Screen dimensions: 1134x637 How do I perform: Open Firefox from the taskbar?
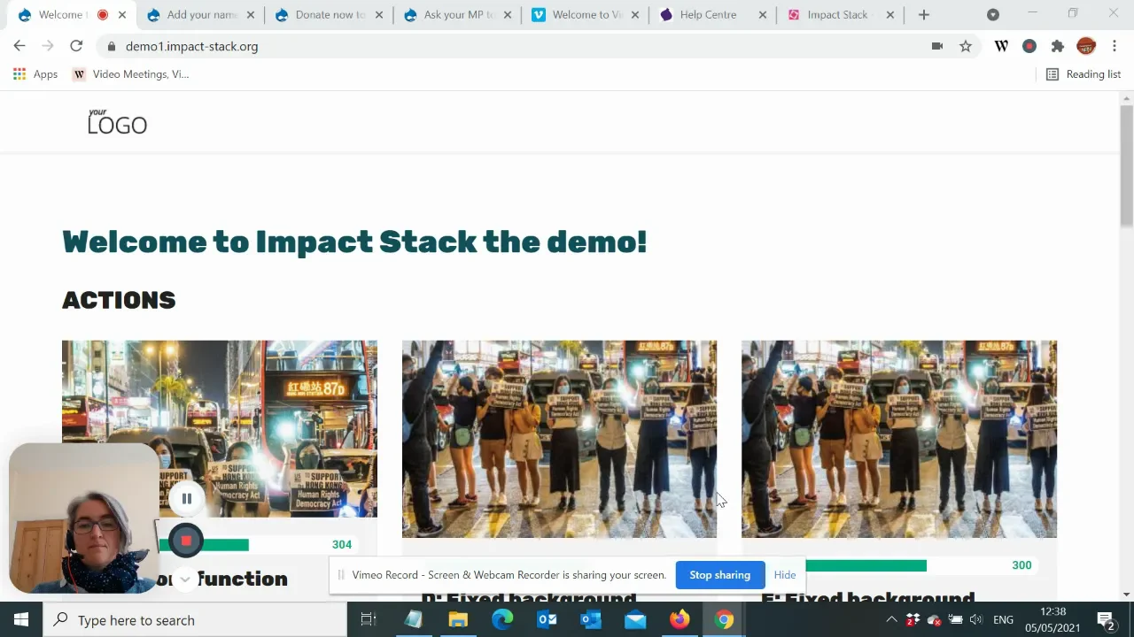[x=680, y=620]
